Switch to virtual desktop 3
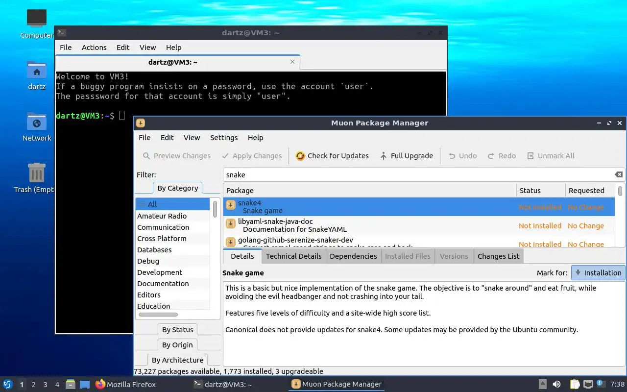The image size is (627, 392). (45, 385)
